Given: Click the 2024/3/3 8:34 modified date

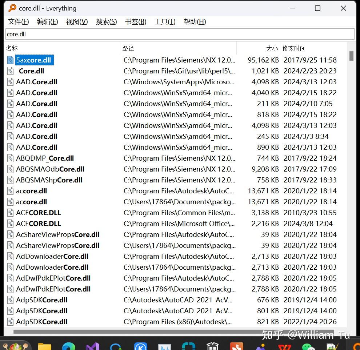Looking at the screenshot, I should tap(306, 137).
